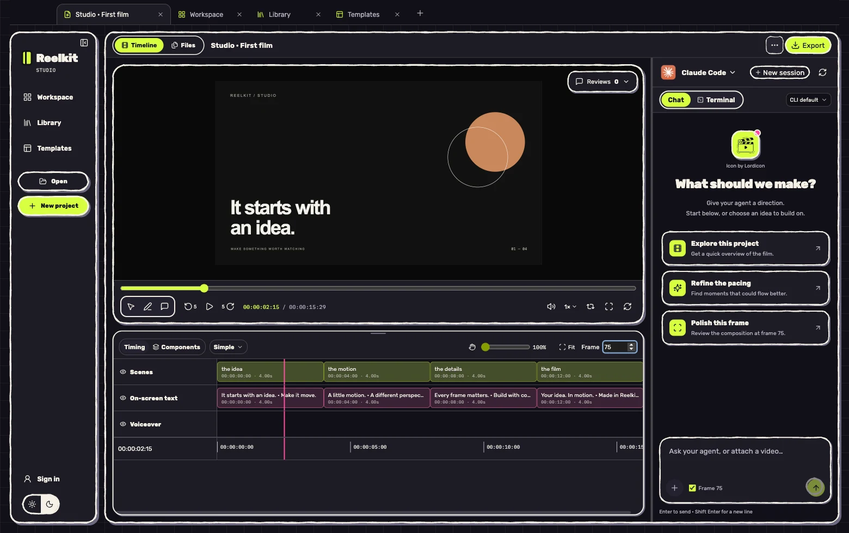The height and width of the screenshot is (533, 849).
Task: Click the Export button
Action: tap(808, 45)
